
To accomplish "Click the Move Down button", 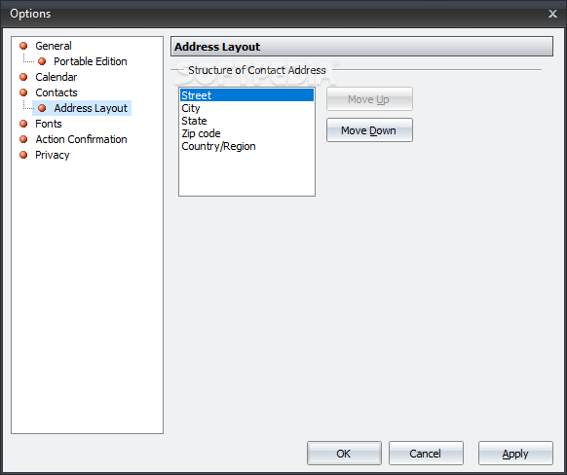I will point(369,130).
